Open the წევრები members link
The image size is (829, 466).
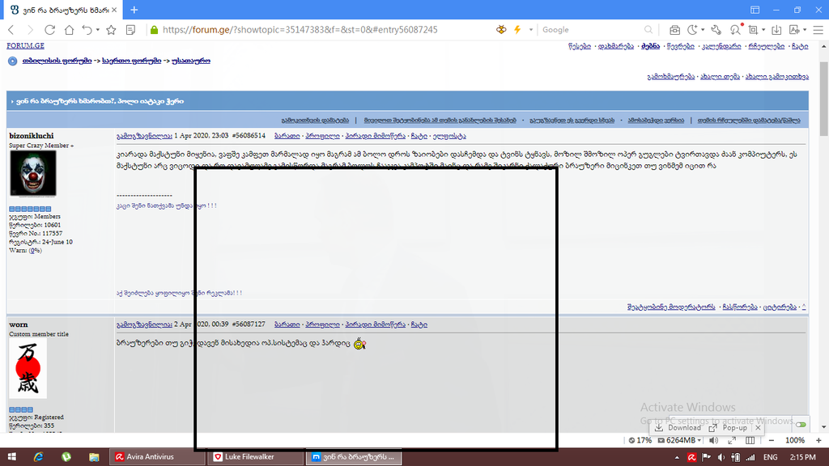click(681, 46)
